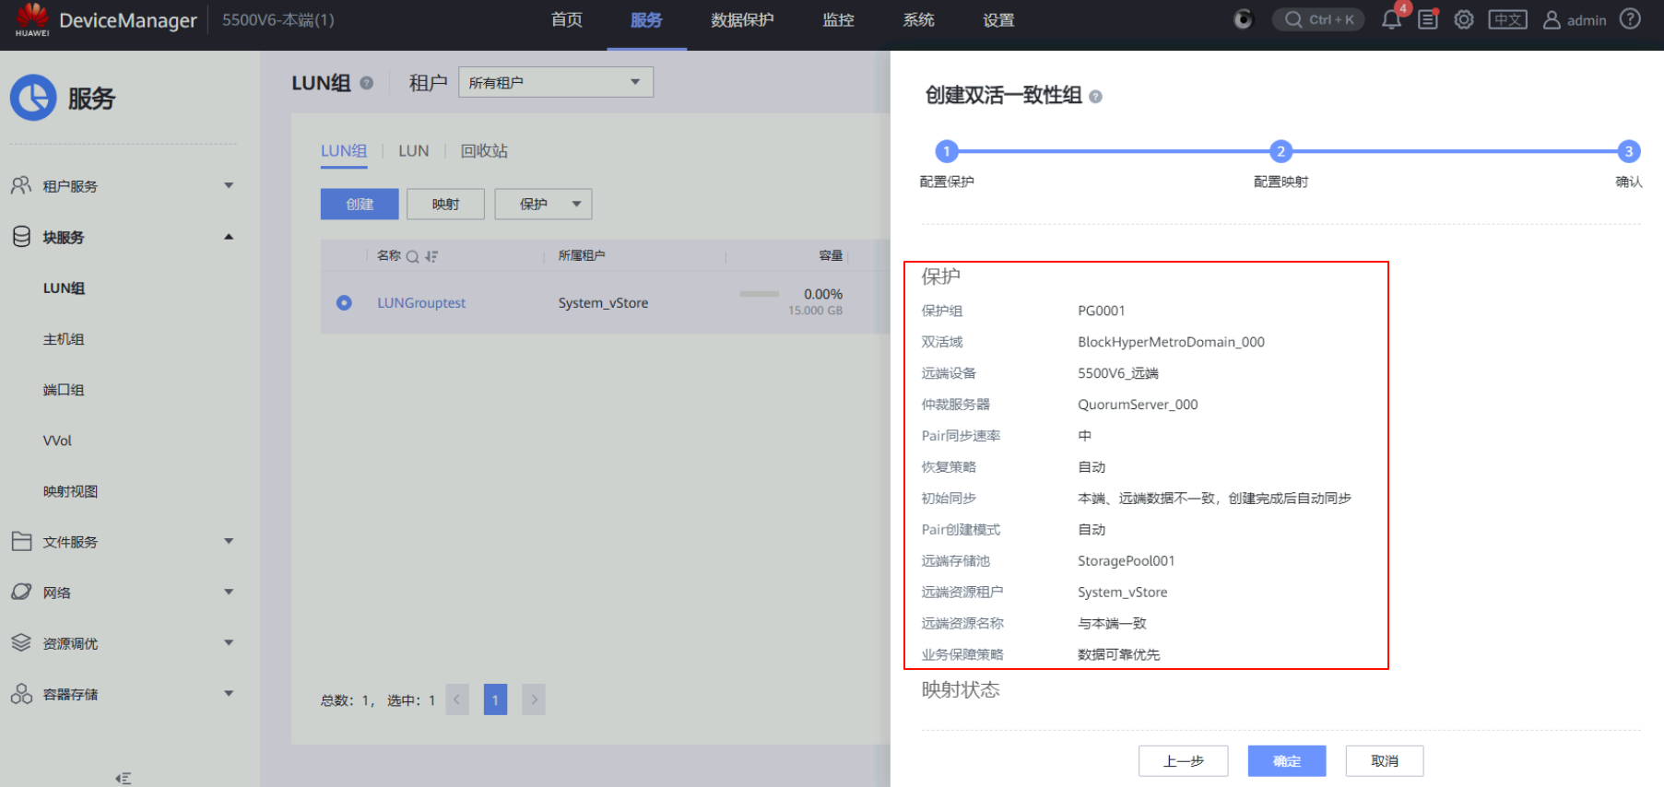
Task: Switch to the 回收站 tab
Action: (x=484, y=151)
